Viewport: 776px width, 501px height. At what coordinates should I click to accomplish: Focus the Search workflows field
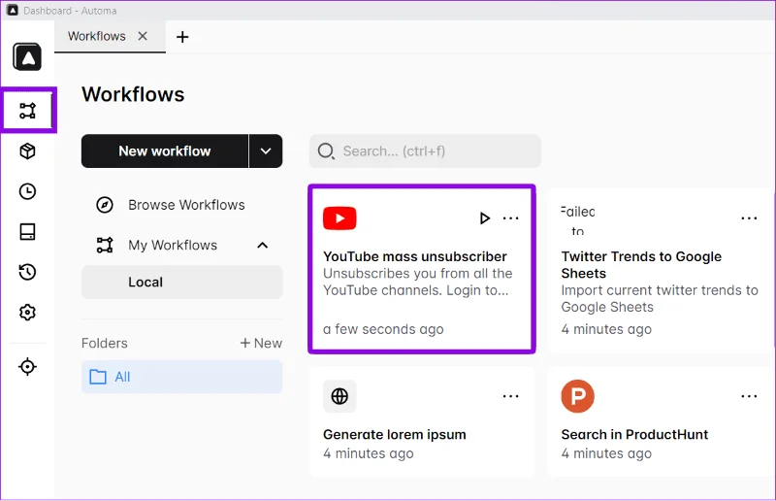[x=425, y=151]
